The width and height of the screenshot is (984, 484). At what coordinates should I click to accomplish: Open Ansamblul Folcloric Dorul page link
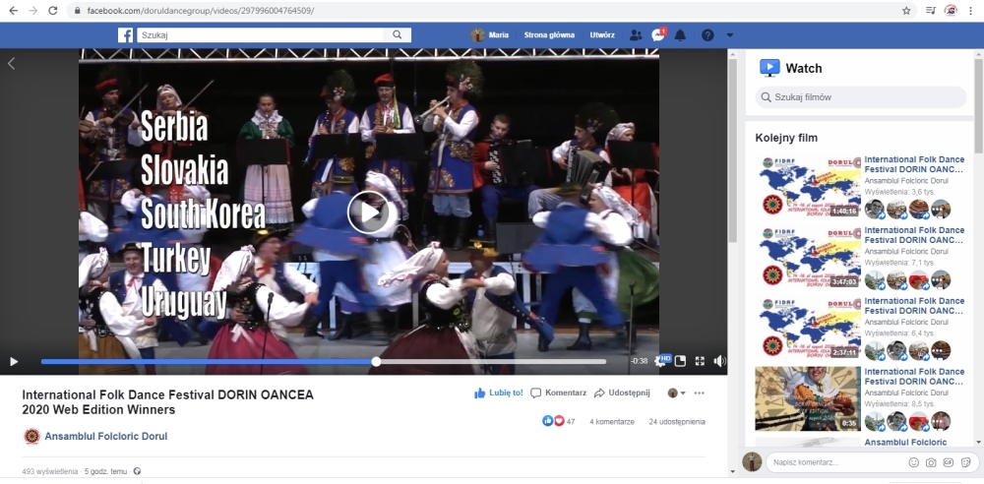(x=105, y=437)
